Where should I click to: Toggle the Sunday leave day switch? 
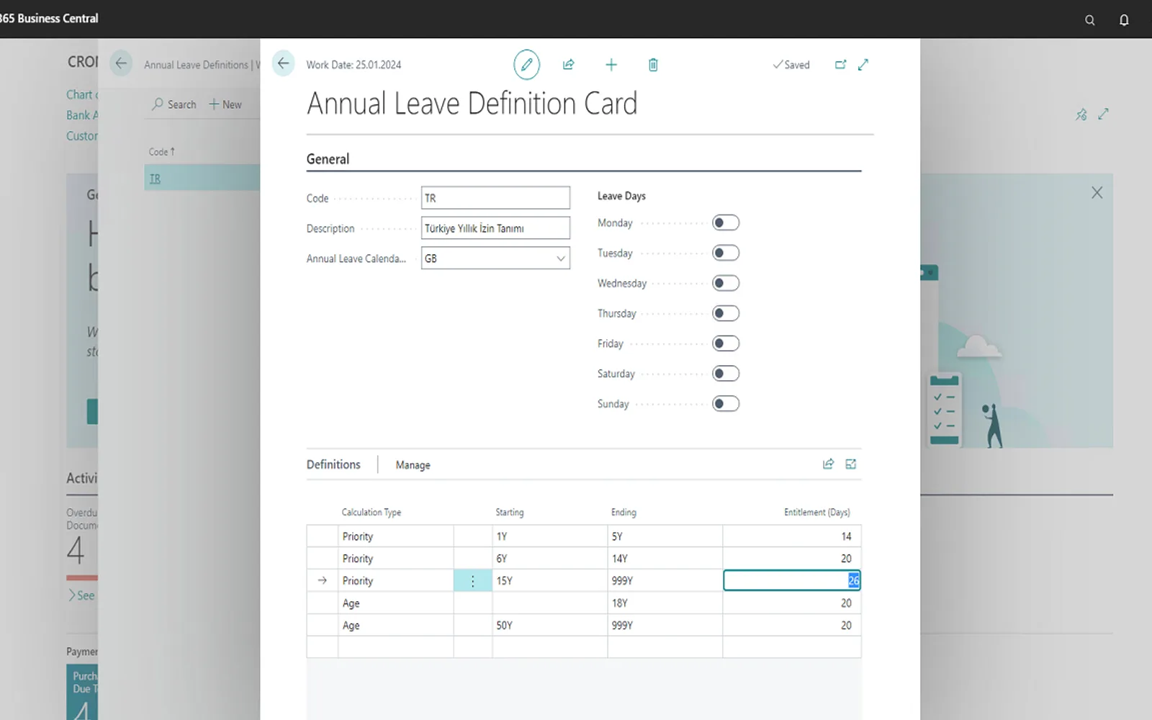726,404
